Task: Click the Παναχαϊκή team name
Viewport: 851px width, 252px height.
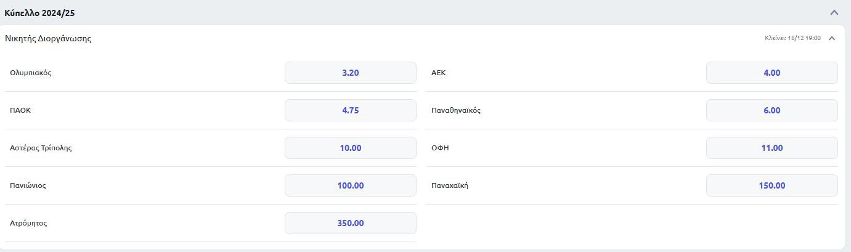Action: pyautogui.click(x=450, y=185)
